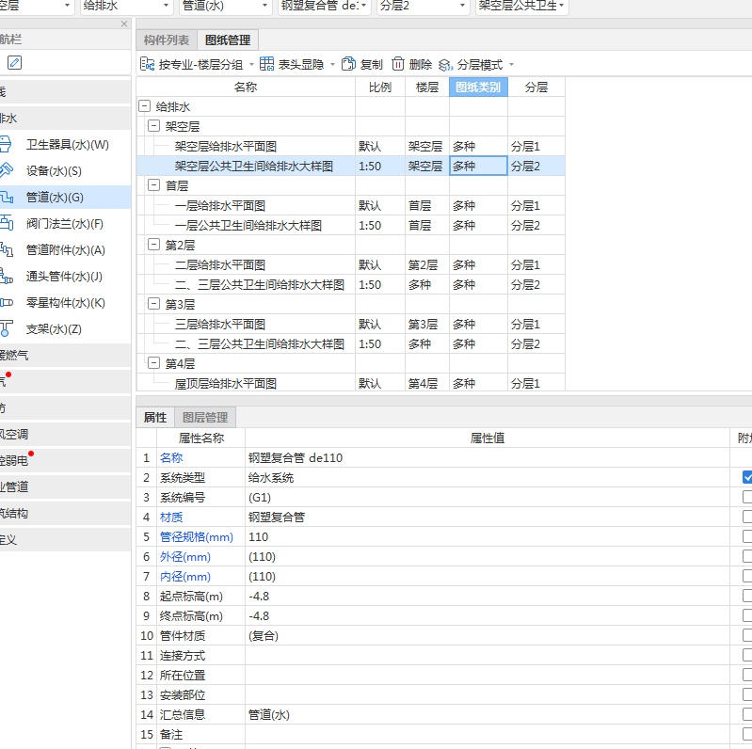Toggle the checkbox for 外径(mm) row
The width and height of the screenshot is (752, 749).
(747, 556)
